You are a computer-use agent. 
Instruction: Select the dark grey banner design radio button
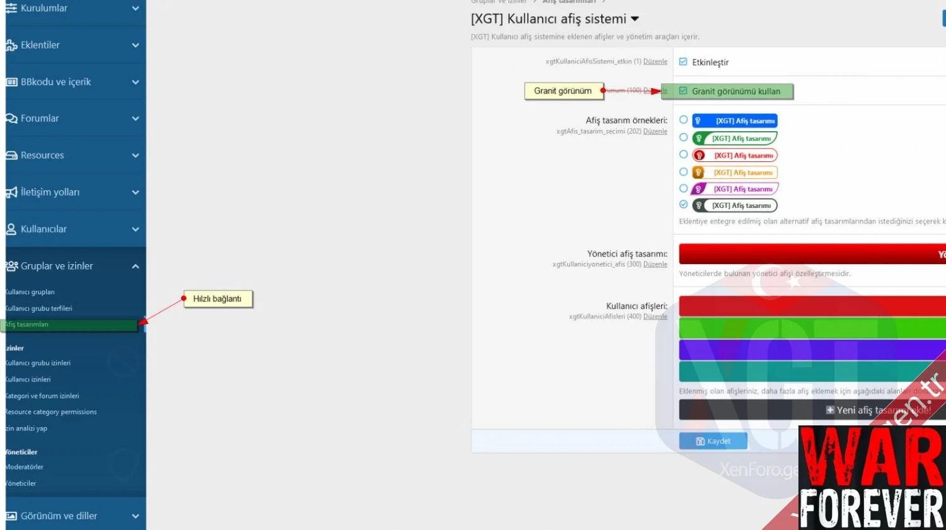[684, 204]
